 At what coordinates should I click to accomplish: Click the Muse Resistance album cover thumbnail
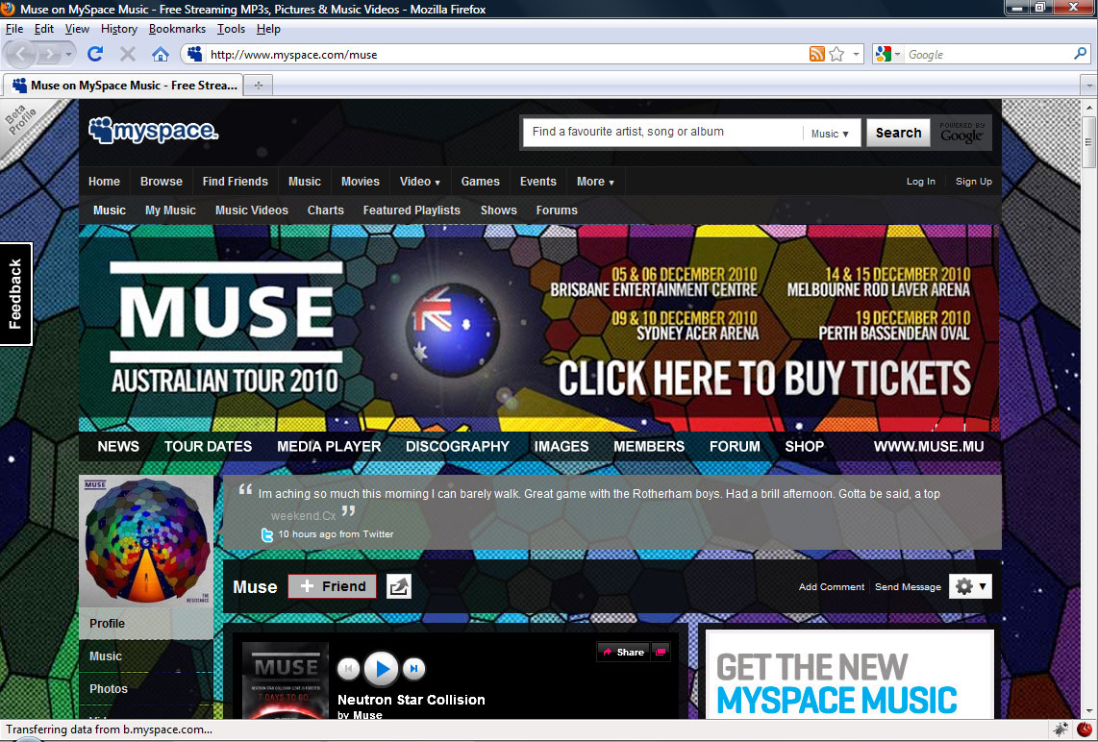146,541
